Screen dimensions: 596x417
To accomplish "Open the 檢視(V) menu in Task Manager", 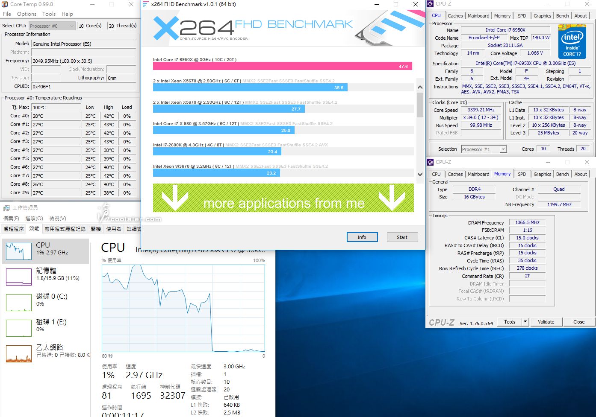I will click(58, 219).
